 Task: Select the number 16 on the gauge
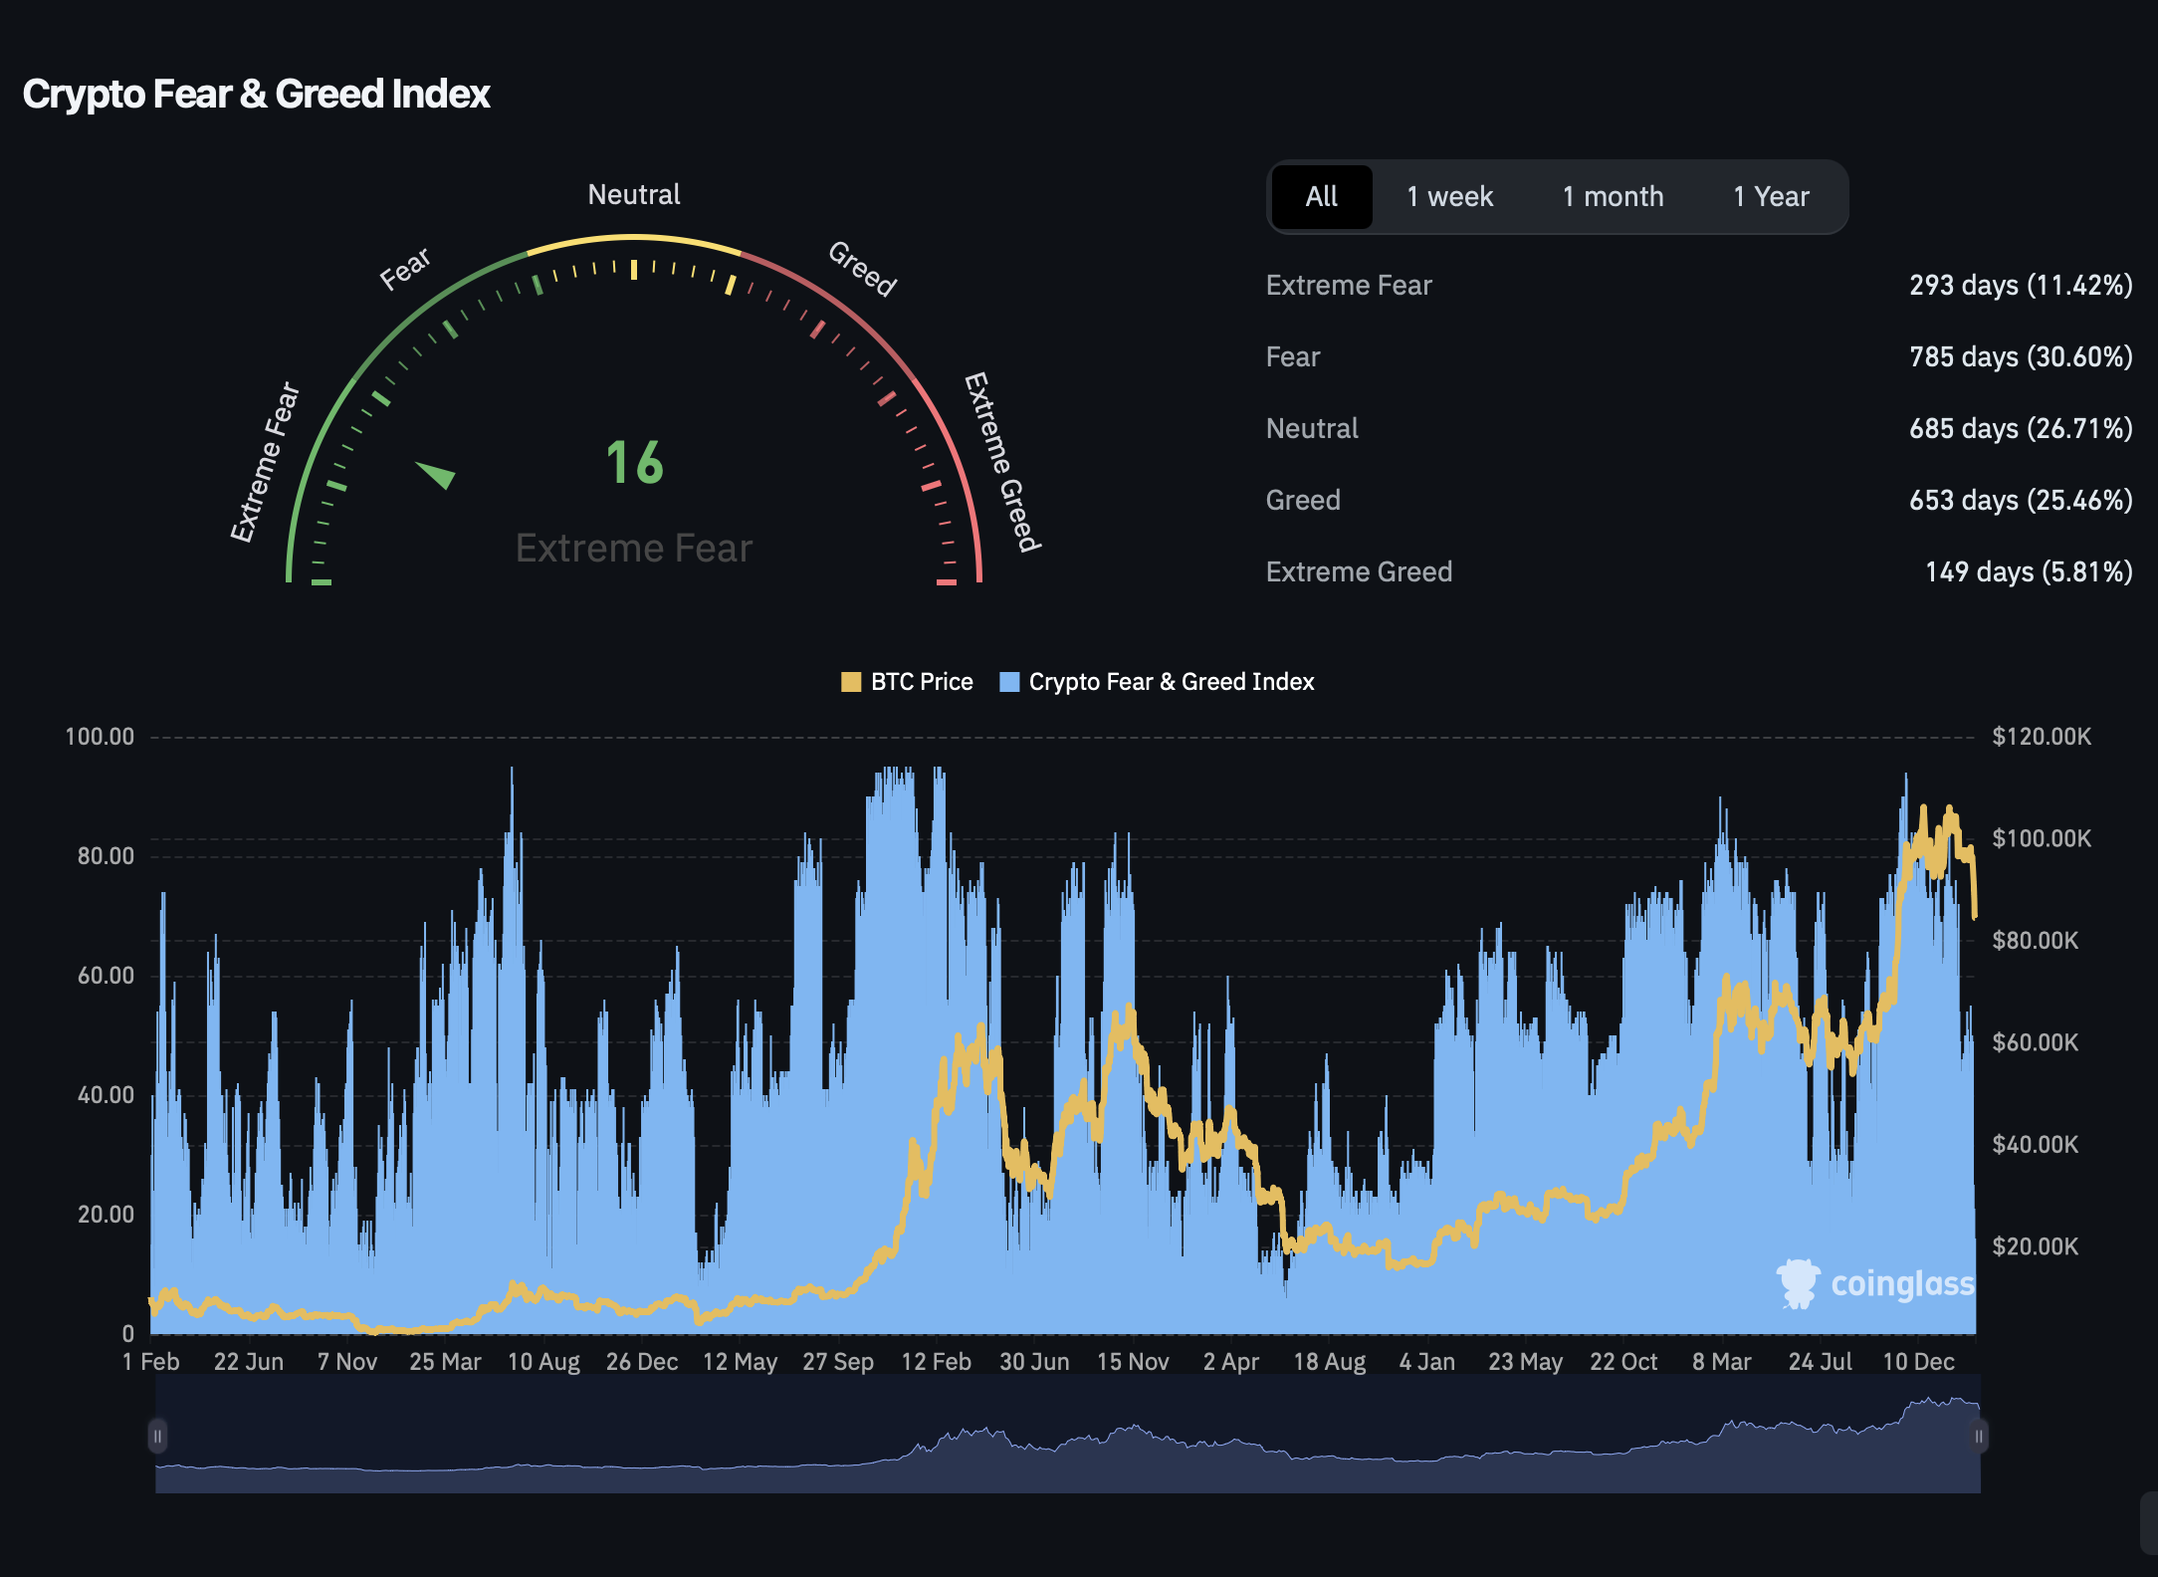634,462
